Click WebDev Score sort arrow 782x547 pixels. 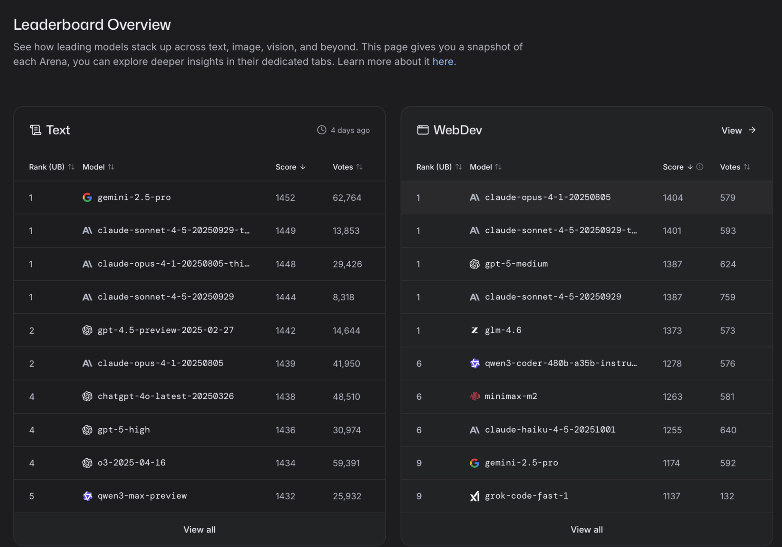(x=690, y=167)
